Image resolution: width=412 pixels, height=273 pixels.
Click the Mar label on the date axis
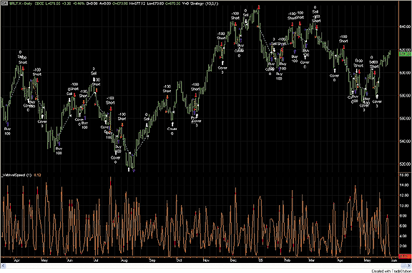(x=312, y=260)
